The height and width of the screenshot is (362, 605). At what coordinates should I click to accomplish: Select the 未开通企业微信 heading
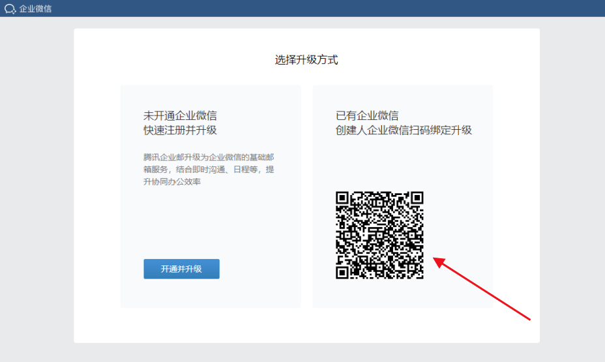tap(180, 115)
